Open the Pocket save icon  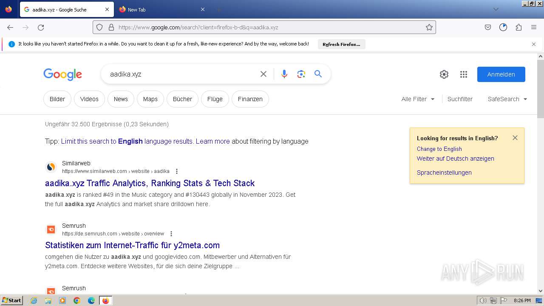tap(488, 27)
